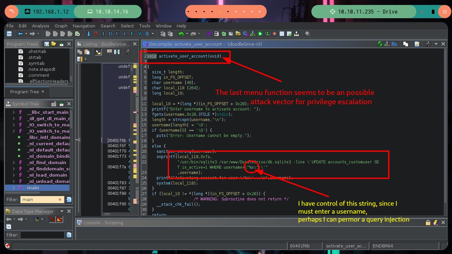Expand the _dl_get_dl_main node in Symbol Tree
The height and width of the screenshot is (254, 452).
[x=14, y=118]
